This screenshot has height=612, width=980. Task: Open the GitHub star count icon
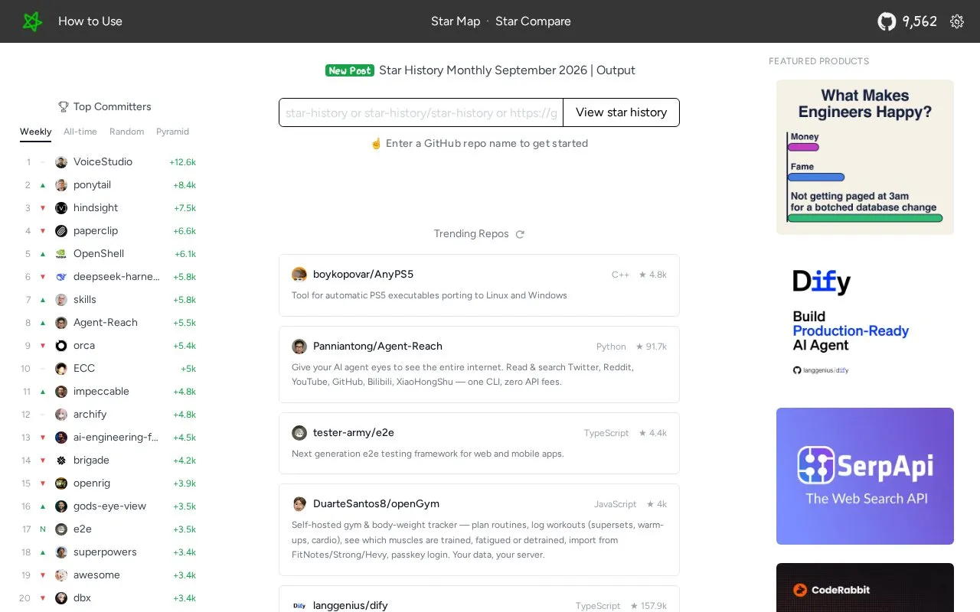tap(887, 21)
